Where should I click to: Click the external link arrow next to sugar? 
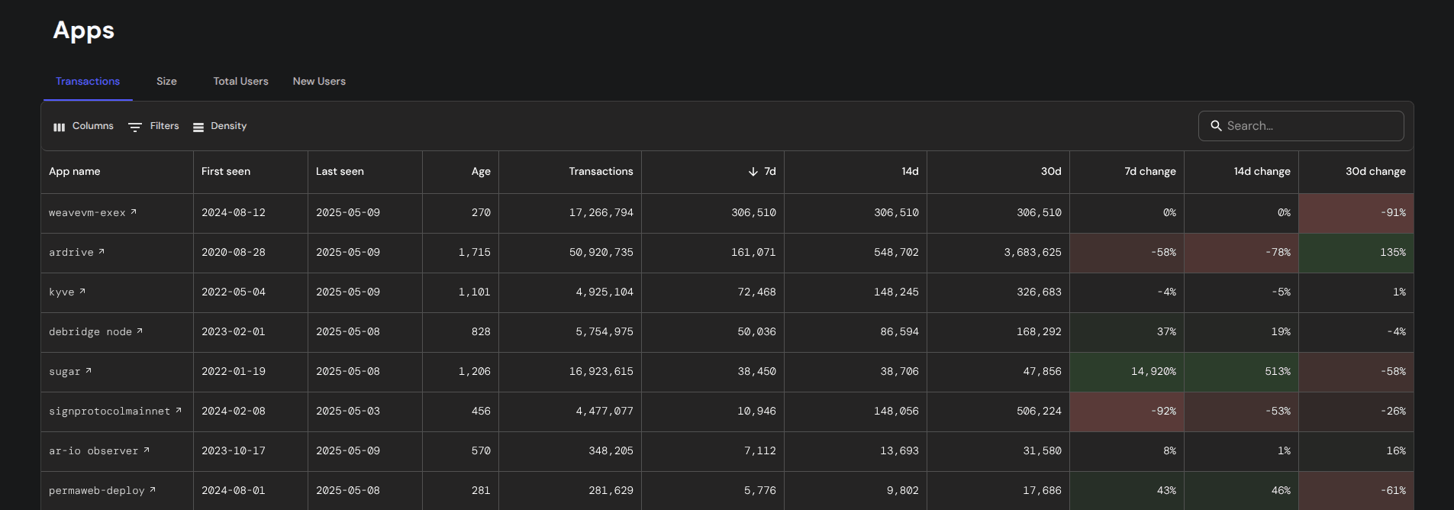tap(89, 371)
